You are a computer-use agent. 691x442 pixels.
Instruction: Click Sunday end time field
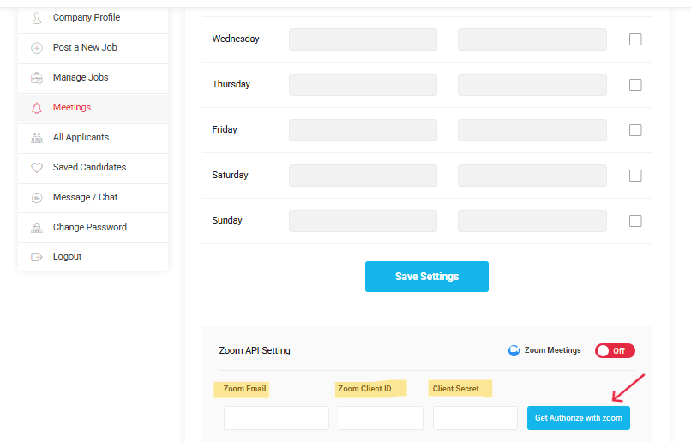pyautogui.click(x=532, y=221)
